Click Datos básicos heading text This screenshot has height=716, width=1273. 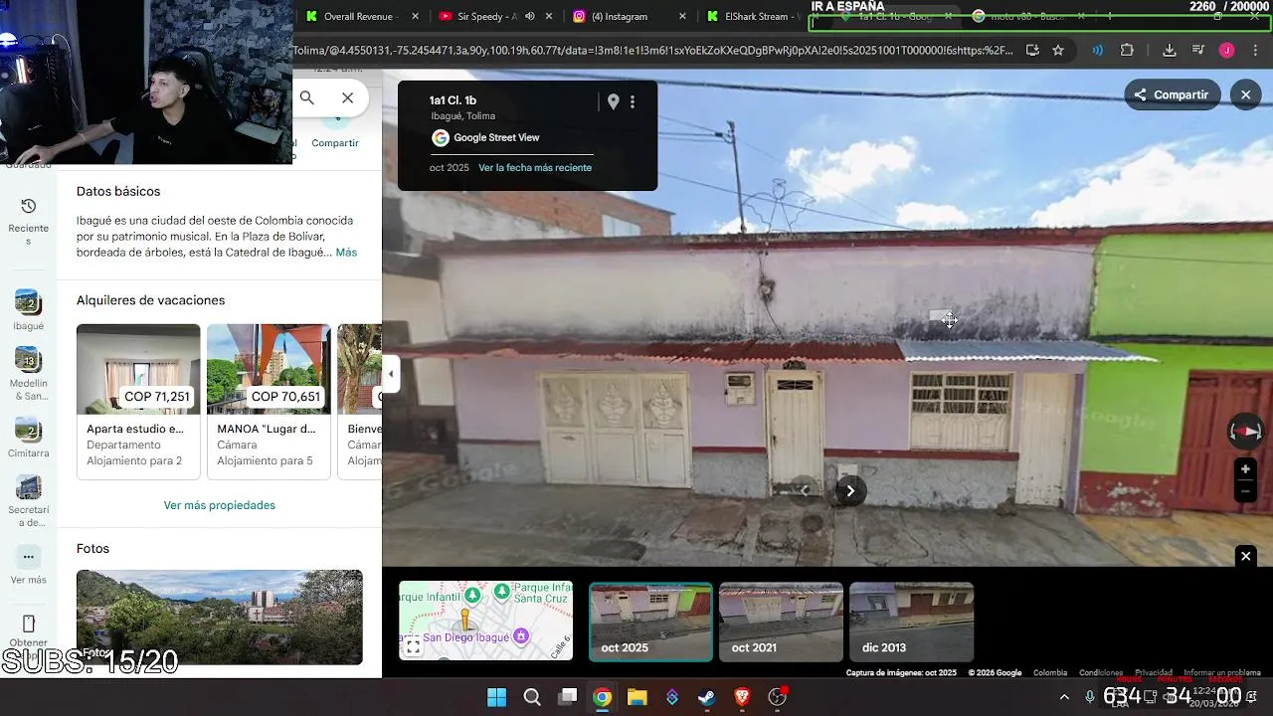[118, 191]
